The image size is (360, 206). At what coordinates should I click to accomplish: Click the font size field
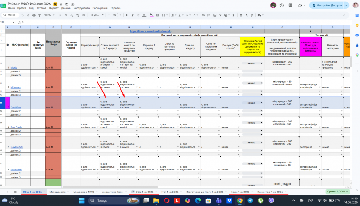[x=114, y=15]
